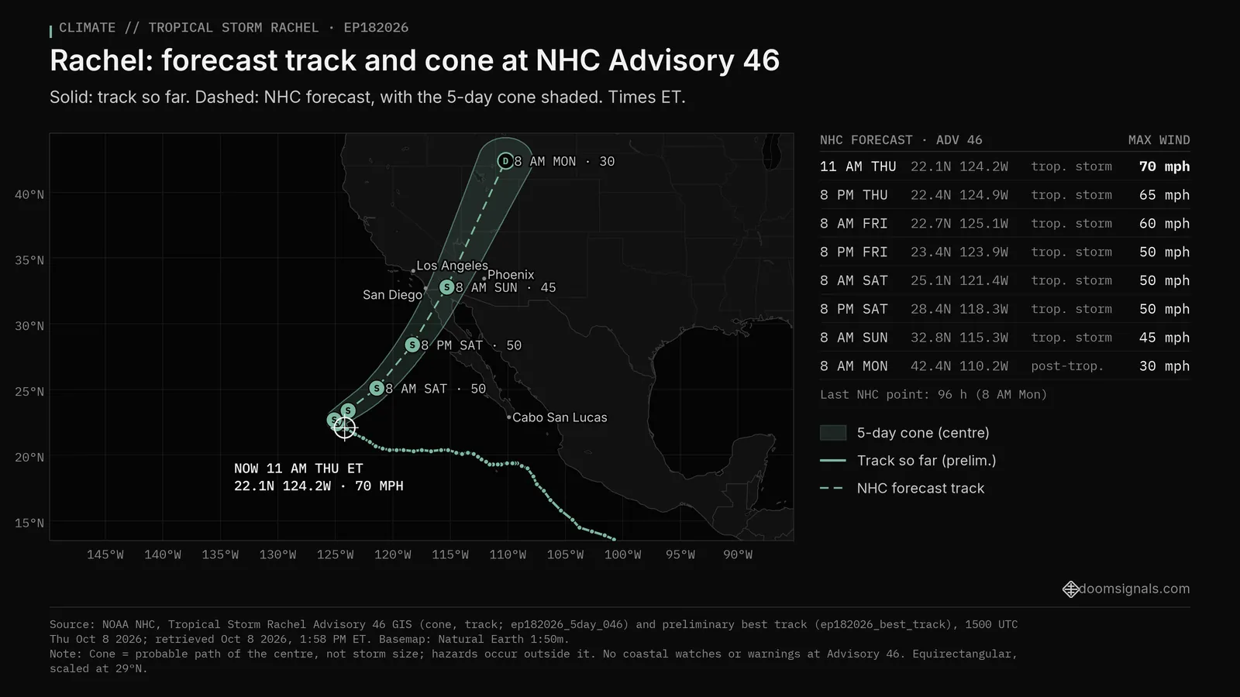Click the Solid/Dashed subtitle description
Image resolution: width=1240 pixels, height=697 pixels.
[x=367, y=98]
